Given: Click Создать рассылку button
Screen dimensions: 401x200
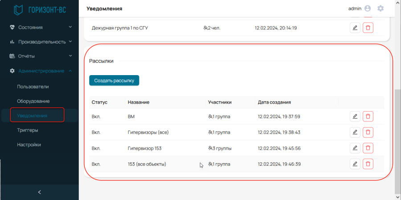Looking at the screenshot, I should 114,80.
